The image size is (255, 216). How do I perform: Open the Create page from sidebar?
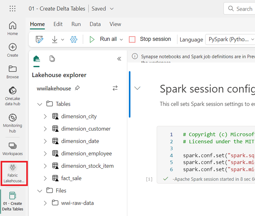coord(13,50)
